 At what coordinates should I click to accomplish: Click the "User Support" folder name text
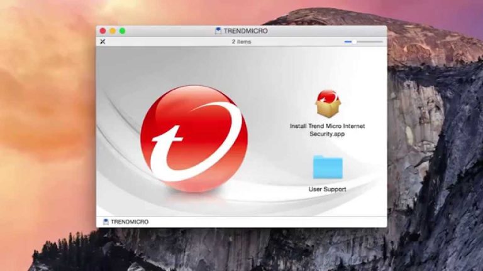(327, 189)
